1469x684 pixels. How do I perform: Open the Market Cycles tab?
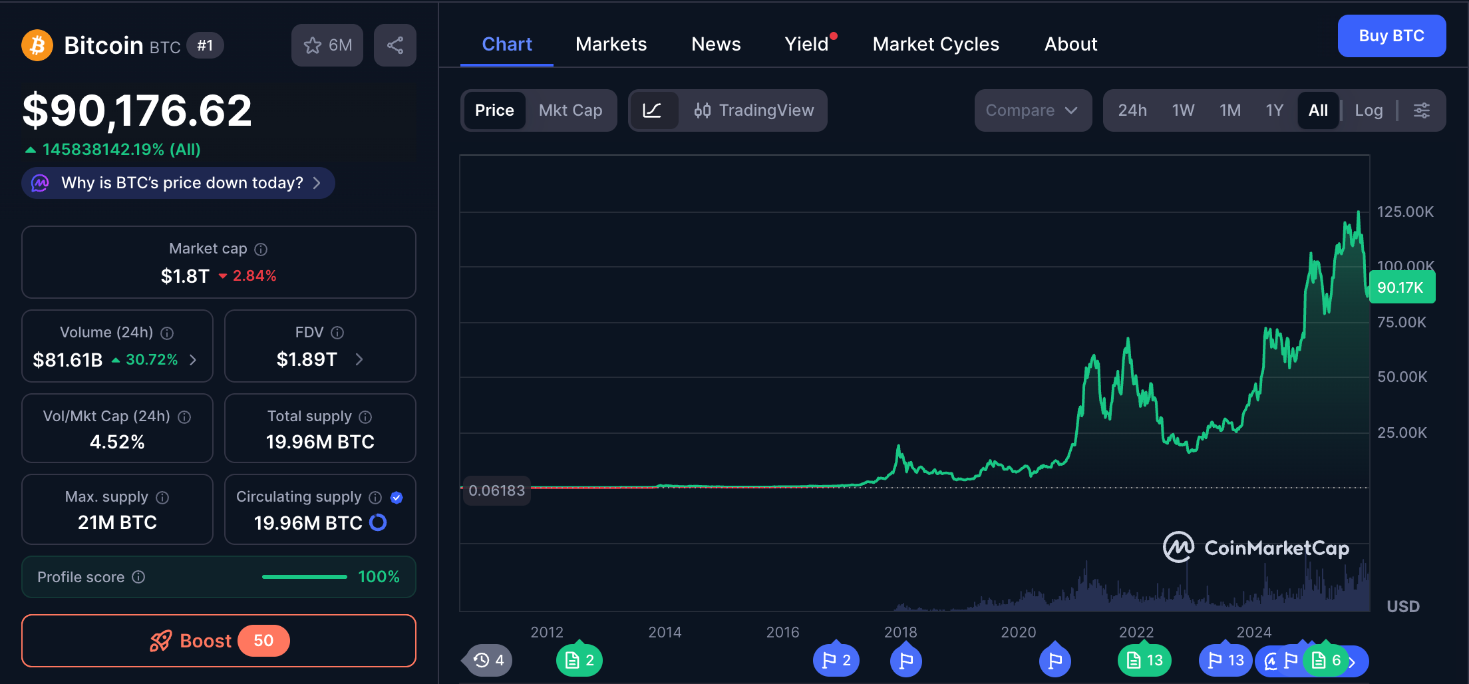tap(935, 44)
